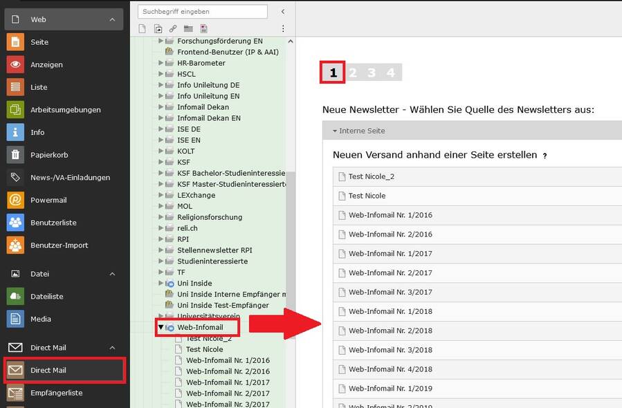Open the News-/VA-Einladungen tag icon
This screenshot has height=408, width=622.
pos(15,177)
